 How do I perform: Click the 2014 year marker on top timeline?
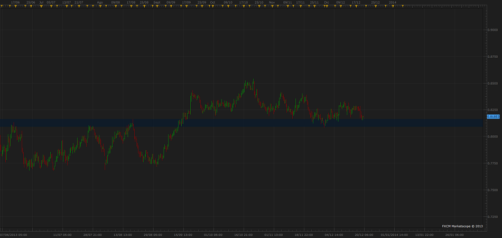[392, 3]
